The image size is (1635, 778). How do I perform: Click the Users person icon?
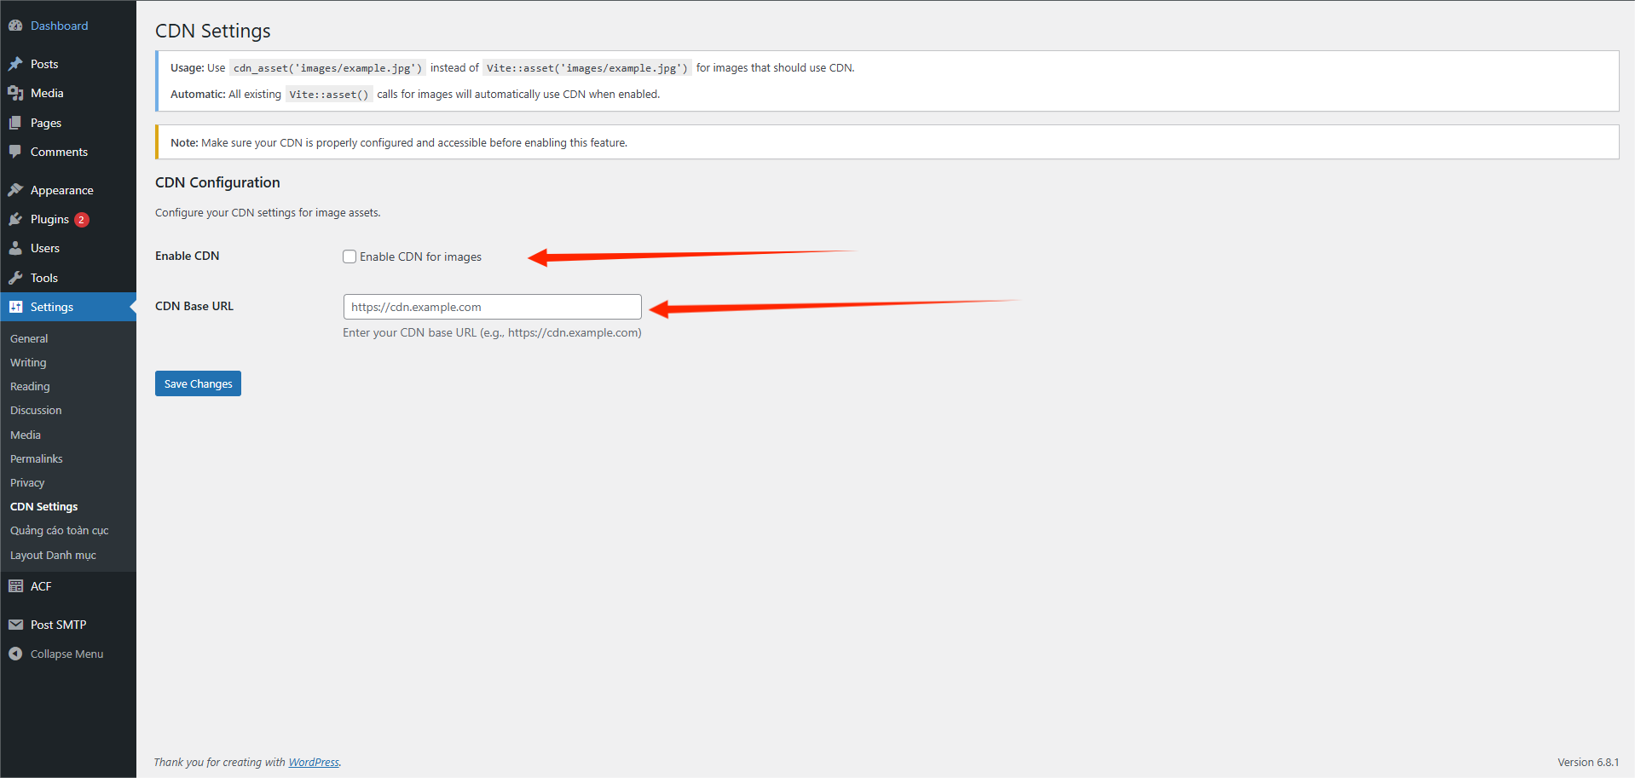pyautogui.click(x=15, y=248)
